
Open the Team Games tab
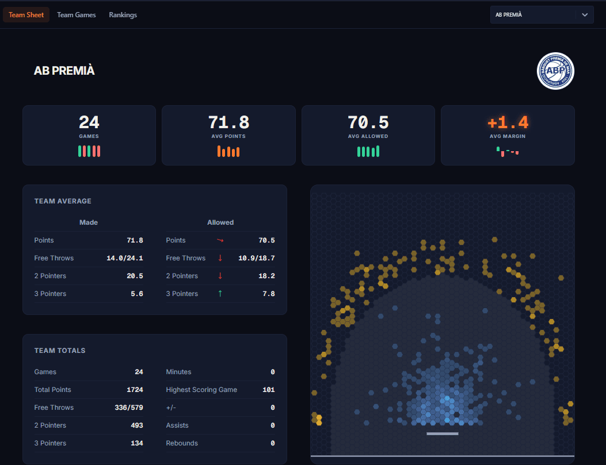point(77,15)
